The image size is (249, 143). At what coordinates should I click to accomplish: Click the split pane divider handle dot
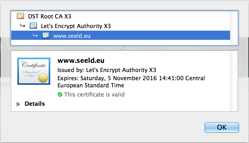(125, 48)
